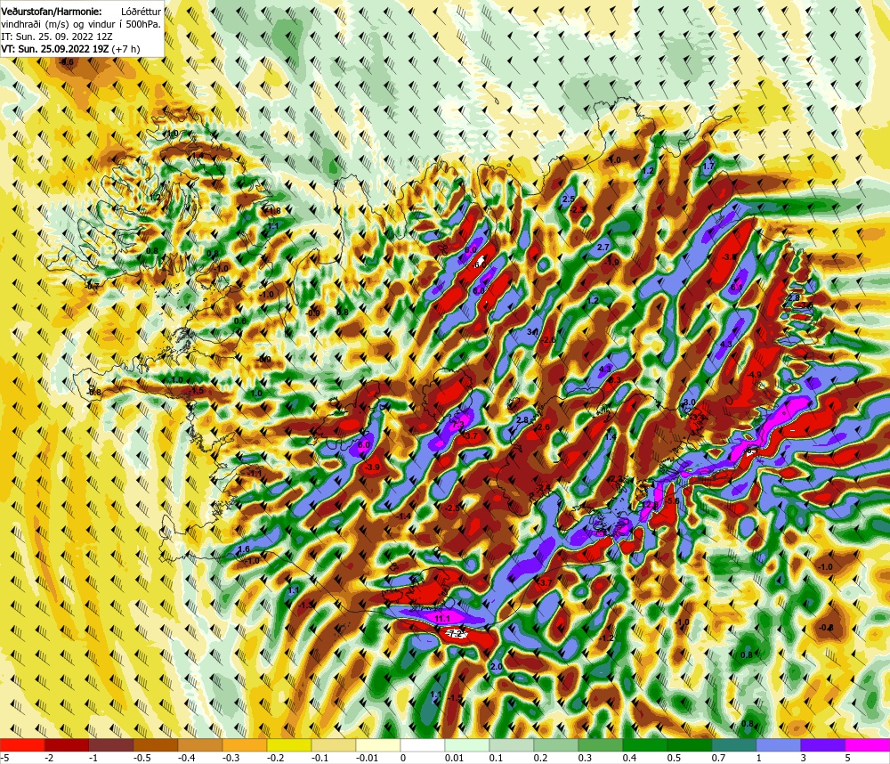Click the 'Lóðréttur' word in the header
Screen dimensions: 890x764
(x=141, y=12)
